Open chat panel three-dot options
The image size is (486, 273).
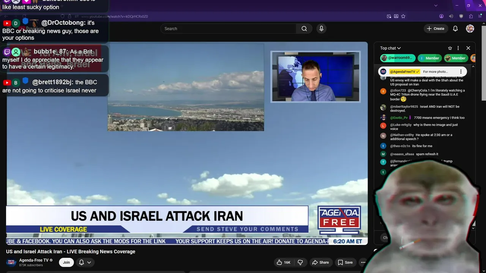point(458,48)
